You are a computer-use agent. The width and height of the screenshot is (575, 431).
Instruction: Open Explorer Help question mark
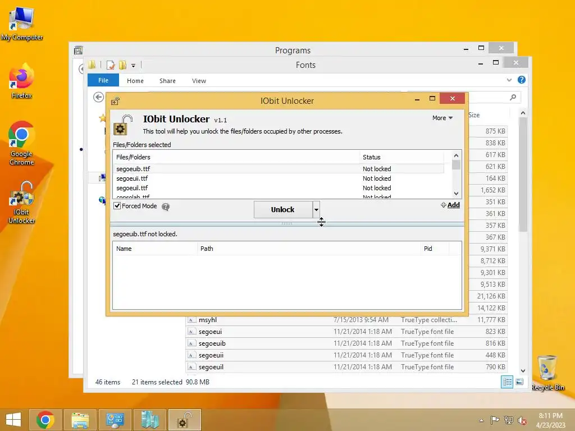(522, 80)
